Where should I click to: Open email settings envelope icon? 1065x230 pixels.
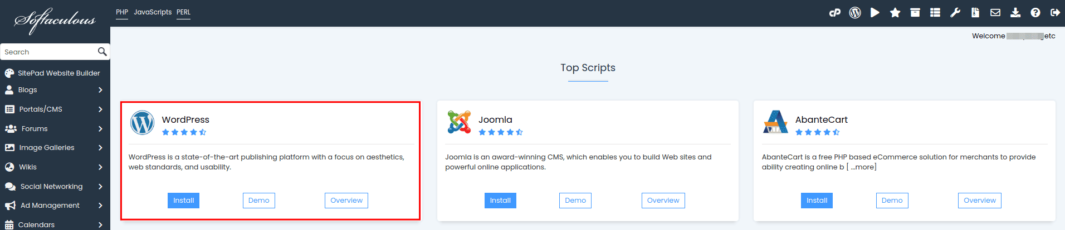995,12
